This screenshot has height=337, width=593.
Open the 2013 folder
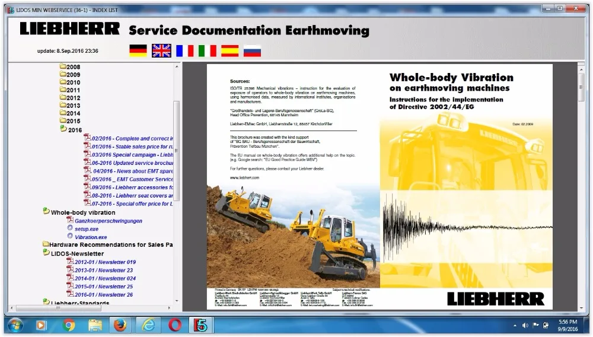click(70, 106)
